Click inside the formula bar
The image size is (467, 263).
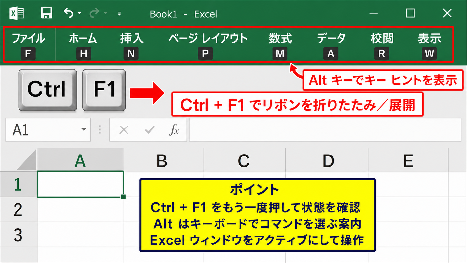(x=325, y=130)
